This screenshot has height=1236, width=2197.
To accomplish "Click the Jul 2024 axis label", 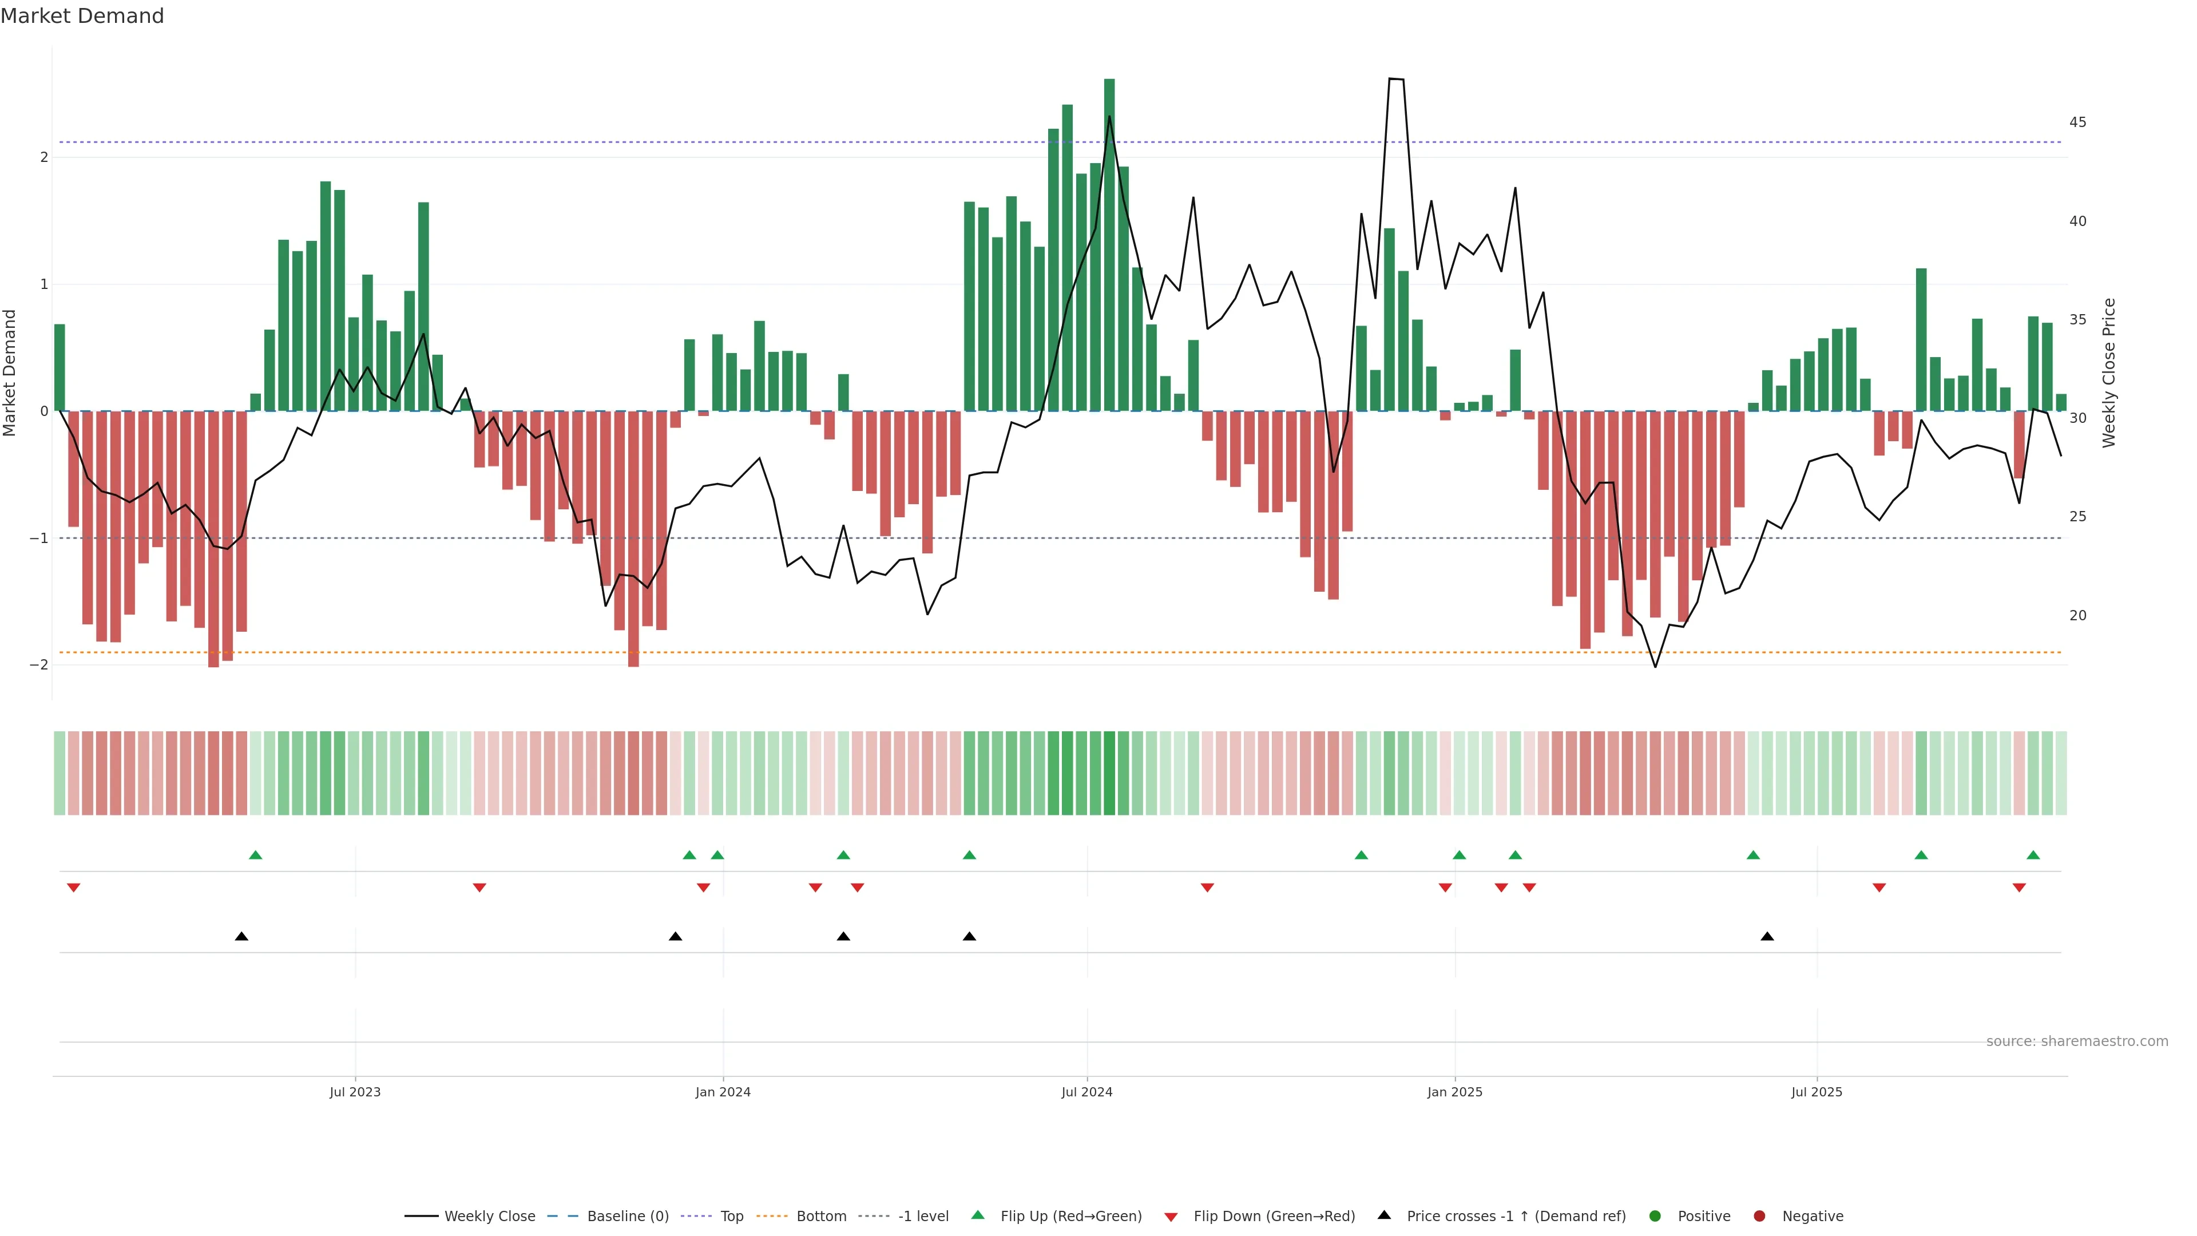I will coord(1086,1092).
